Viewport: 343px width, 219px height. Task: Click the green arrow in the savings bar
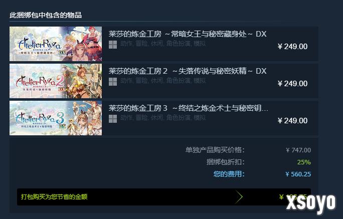(x=239, y=197)
